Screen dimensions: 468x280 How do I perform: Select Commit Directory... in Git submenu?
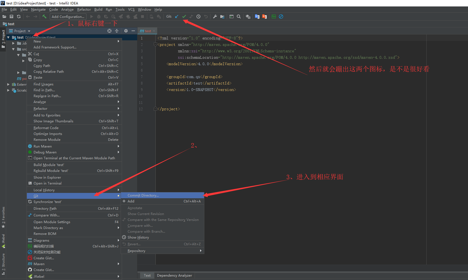(162, 195)
